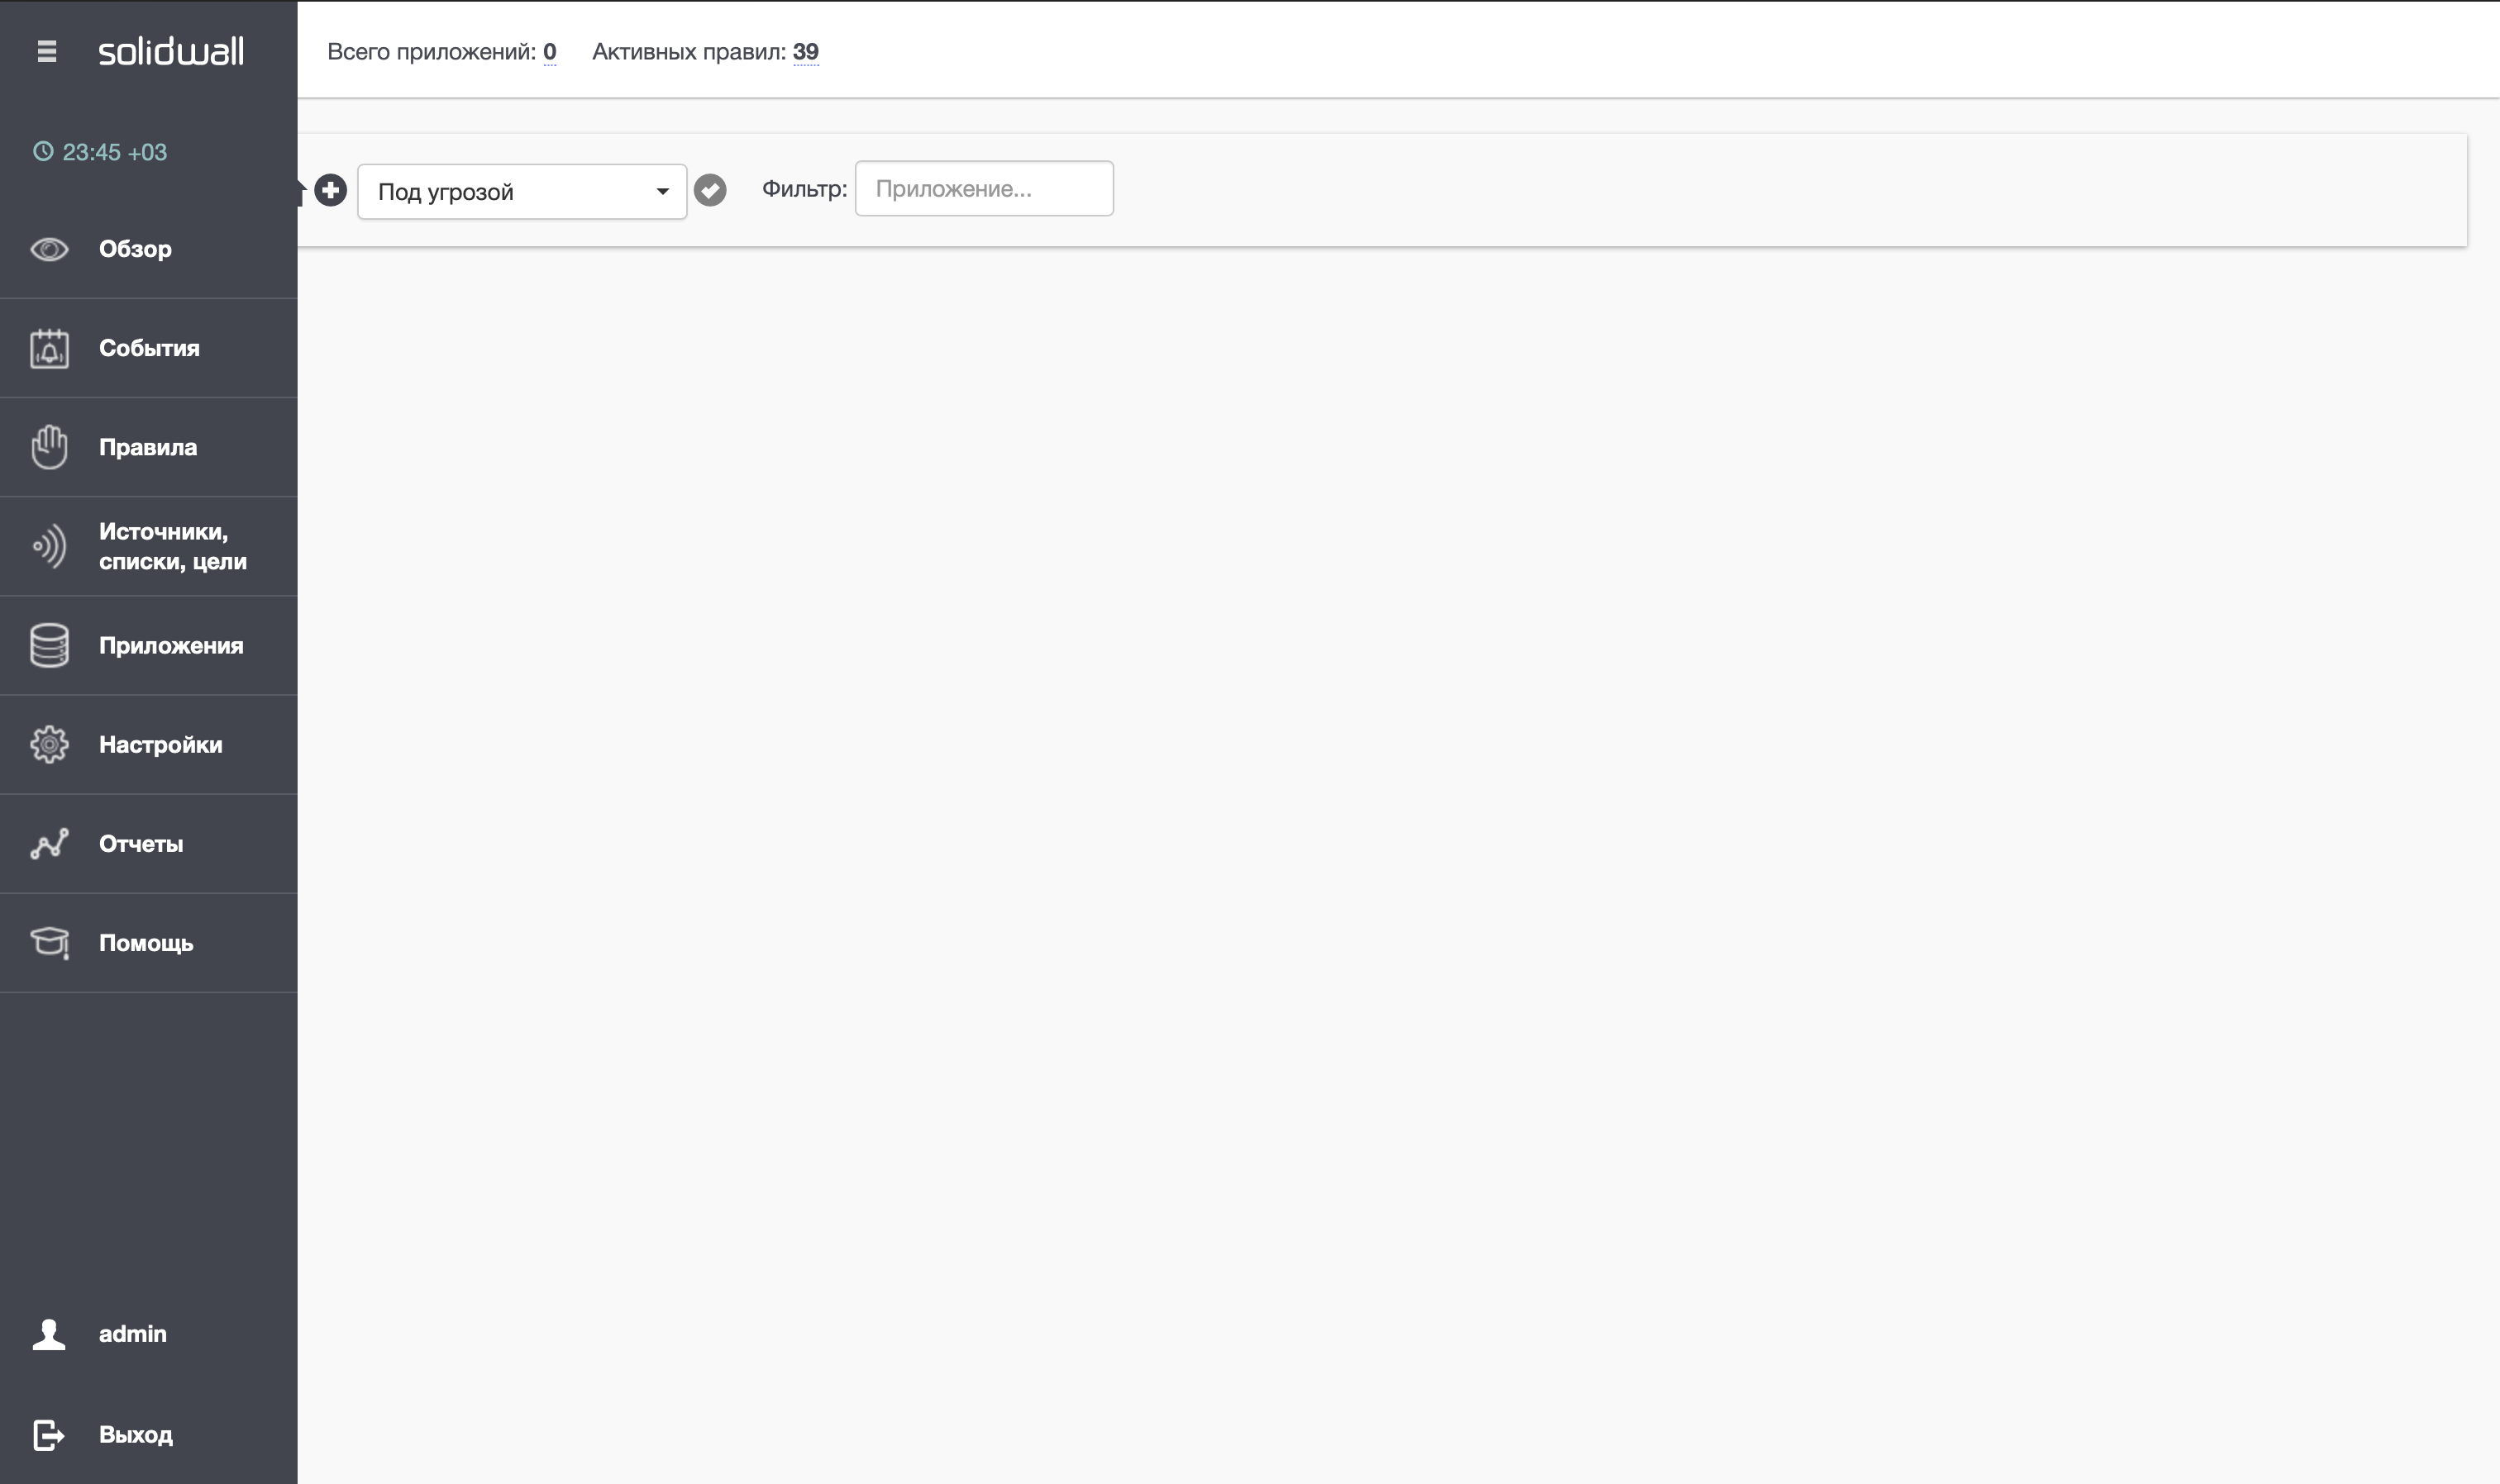Click the clock icon beside 23:45

[x=43, y=151]
